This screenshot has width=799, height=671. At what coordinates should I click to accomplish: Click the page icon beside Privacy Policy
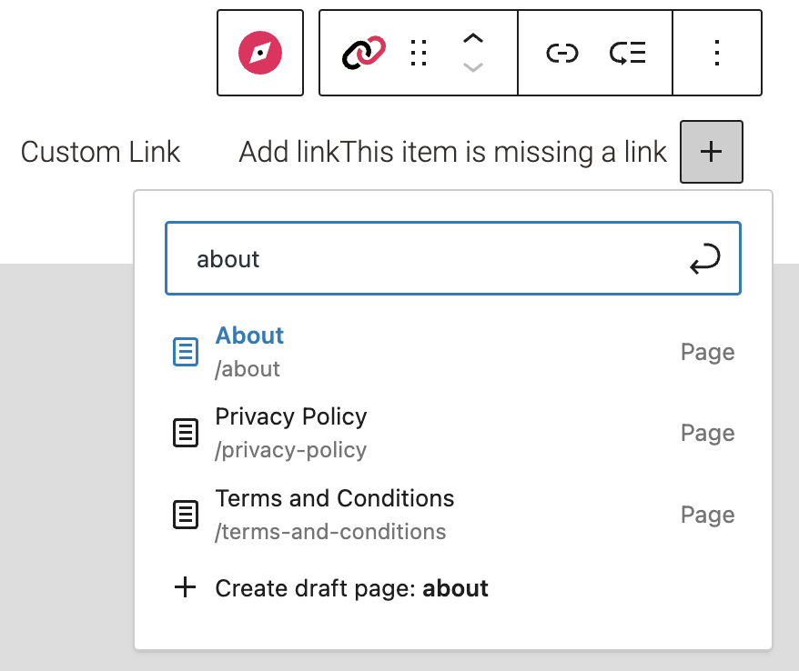point(186,434)
